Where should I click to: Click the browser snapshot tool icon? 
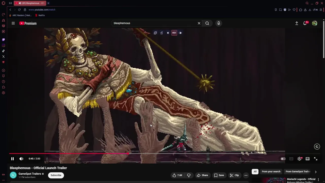pyautogui.click(x=280, y=10)
